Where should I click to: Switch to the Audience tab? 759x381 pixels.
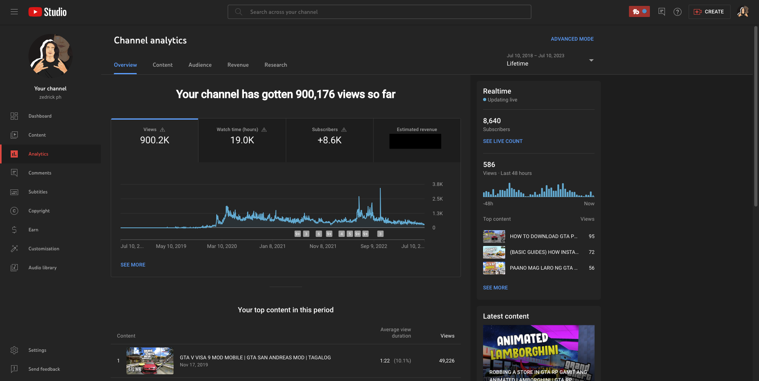tap(200, 65)
